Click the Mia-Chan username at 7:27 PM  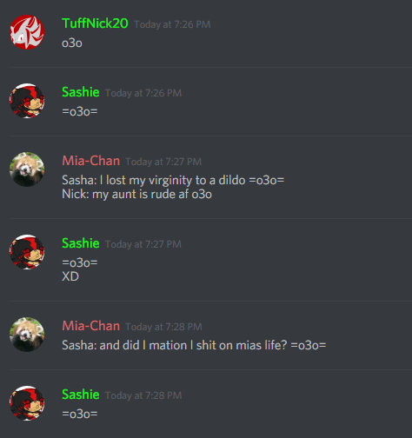coord(90,161)
